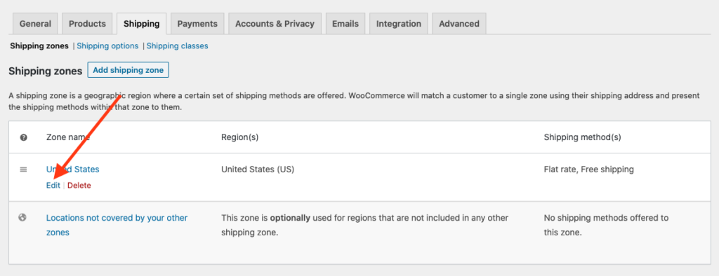The width and height of the screenshot is (719, 276).
Task: Click the Add shipping zone button
Action: point(128,70)
